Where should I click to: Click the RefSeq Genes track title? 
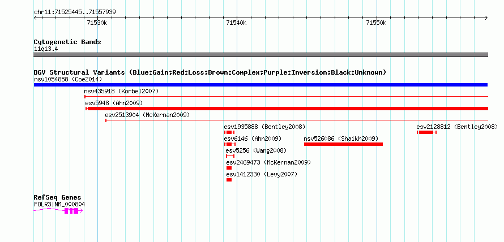coord(58,197)
